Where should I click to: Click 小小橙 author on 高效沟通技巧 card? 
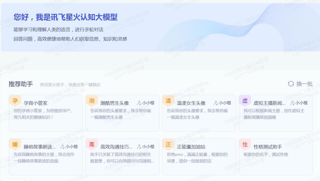(148, 147)
